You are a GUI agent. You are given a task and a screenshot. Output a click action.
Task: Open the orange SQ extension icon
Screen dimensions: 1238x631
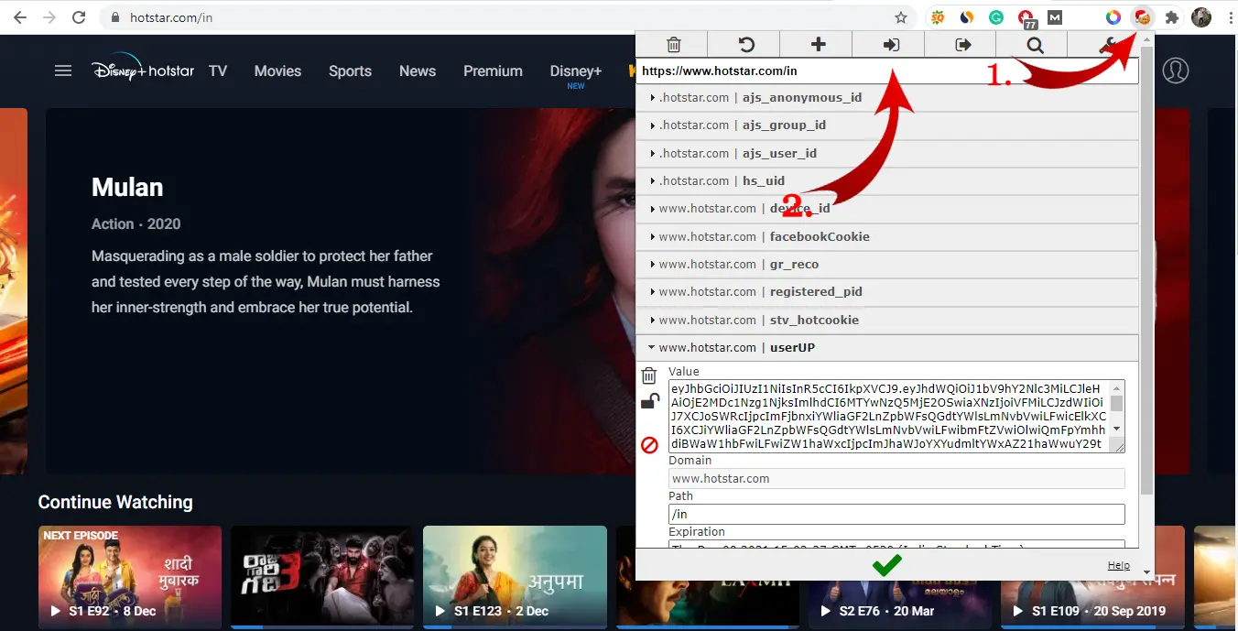point(938,17)
